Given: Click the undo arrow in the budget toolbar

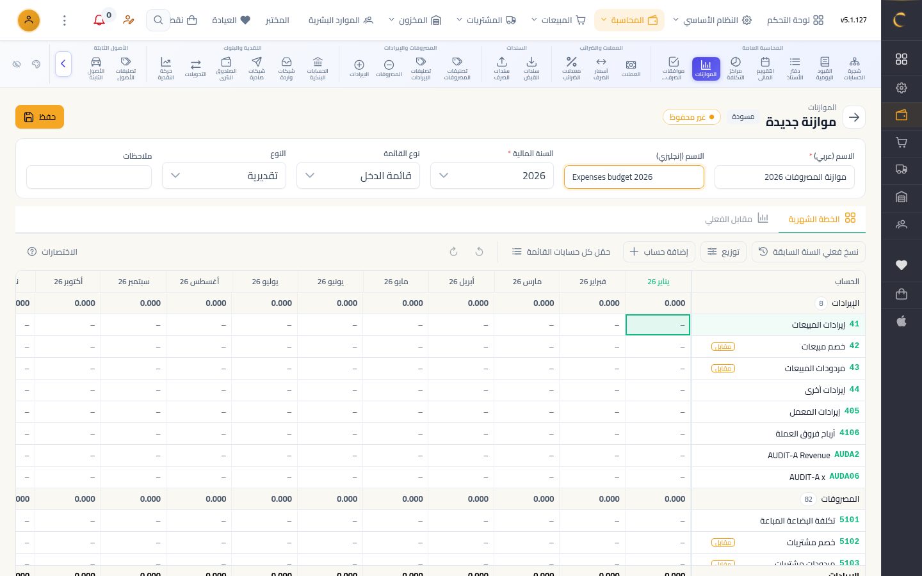Looking at the screenshot, I should click(479, 252).
